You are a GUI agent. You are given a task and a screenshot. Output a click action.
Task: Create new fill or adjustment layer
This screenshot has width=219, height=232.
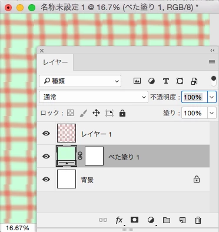click(x=151, y=220)
